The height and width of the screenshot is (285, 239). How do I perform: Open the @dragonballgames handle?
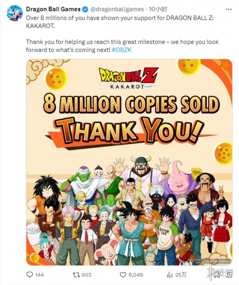117,9
